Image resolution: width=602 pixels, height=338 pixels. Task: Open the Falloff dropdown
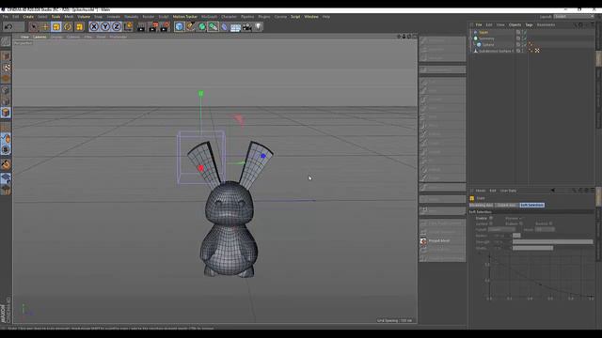pos(501,229)
